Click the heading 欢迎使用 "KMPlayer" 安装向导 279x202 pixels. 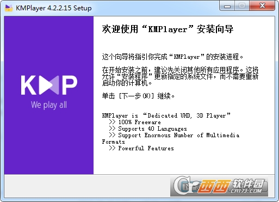pyautogui.click(x=168, y=29)
